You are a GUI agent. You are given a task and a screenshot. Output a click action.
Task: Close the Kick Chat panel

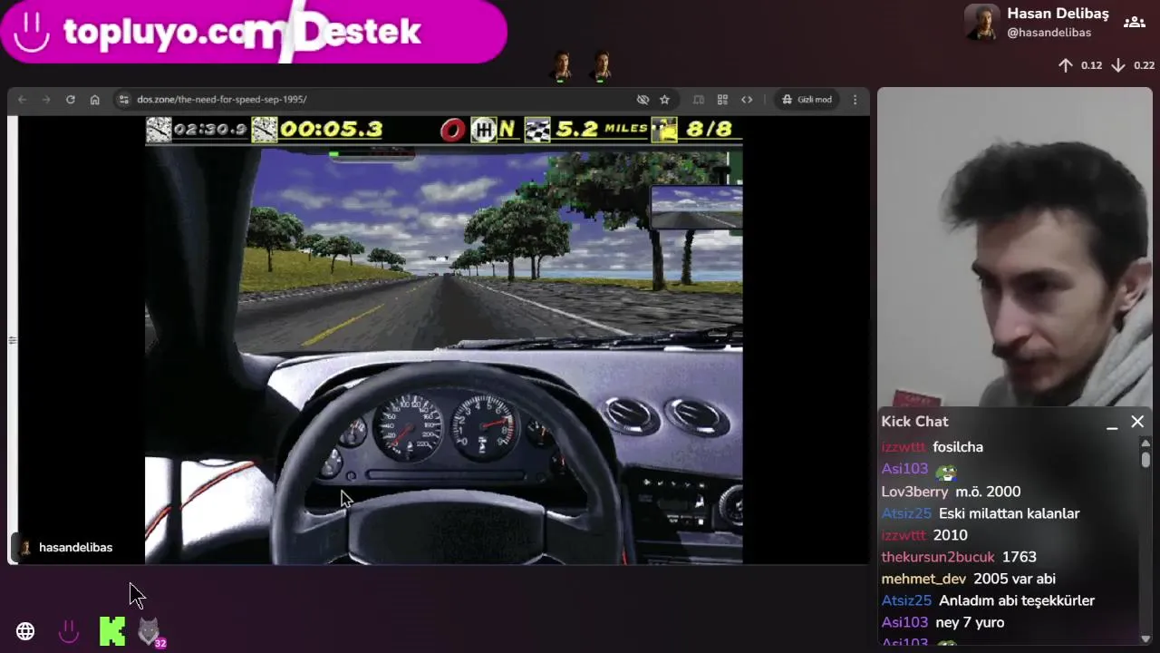[x=1137, y=422]
